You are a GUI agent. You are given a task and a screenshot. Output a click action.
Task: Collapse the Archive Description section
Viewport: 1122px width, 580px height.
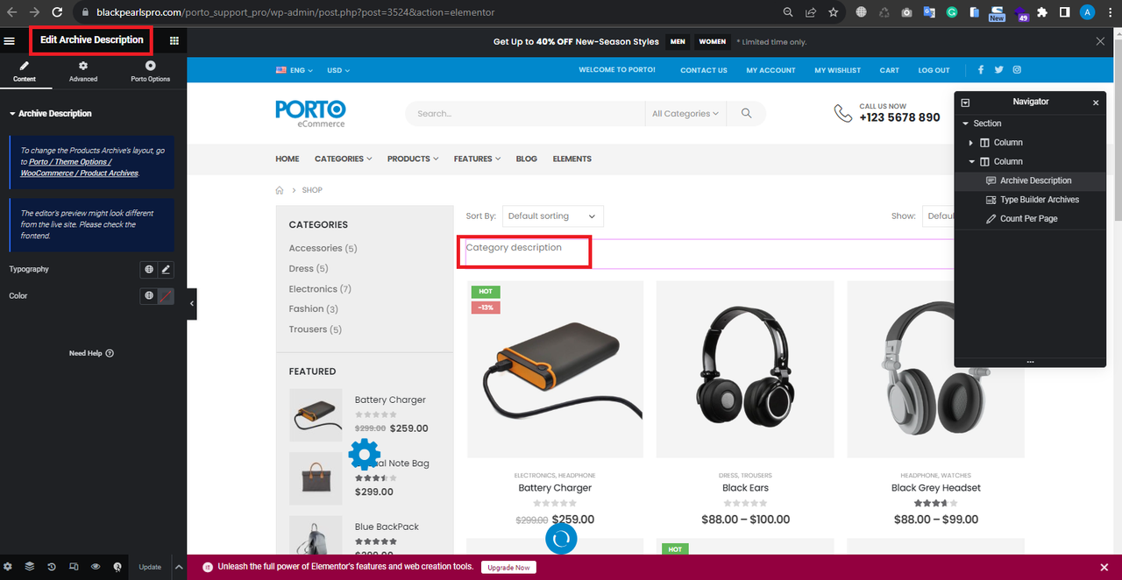coord(51,113)
